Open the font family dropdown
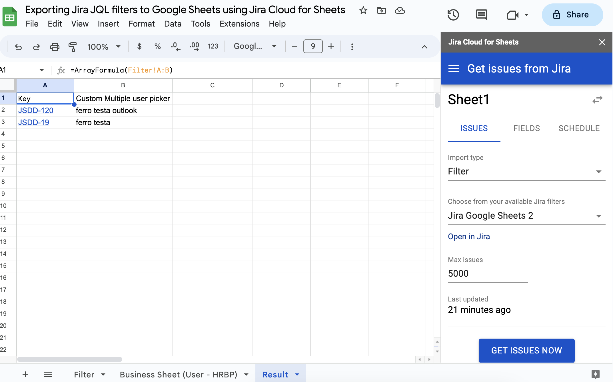Image resolution: width=613 pixels, height=382 pixels. point(255,46)
